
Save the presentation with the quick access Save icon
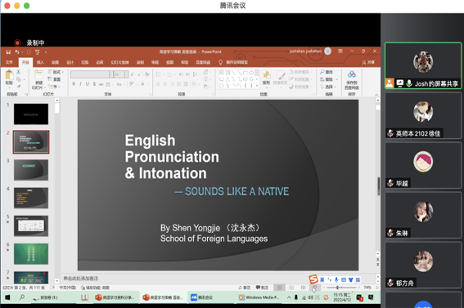tap(8, 52)
